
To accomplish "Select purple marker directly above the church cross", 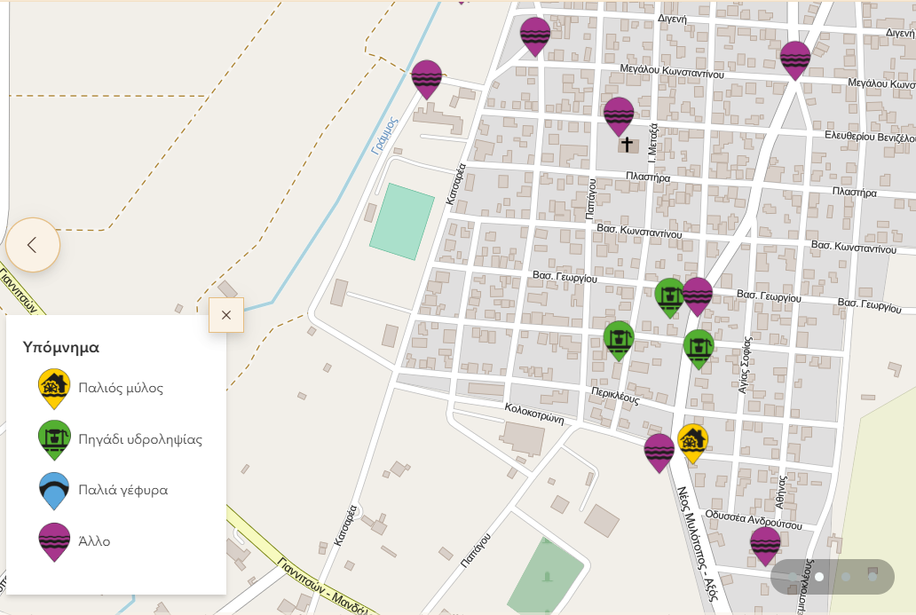I will click(x=619, y=114).
